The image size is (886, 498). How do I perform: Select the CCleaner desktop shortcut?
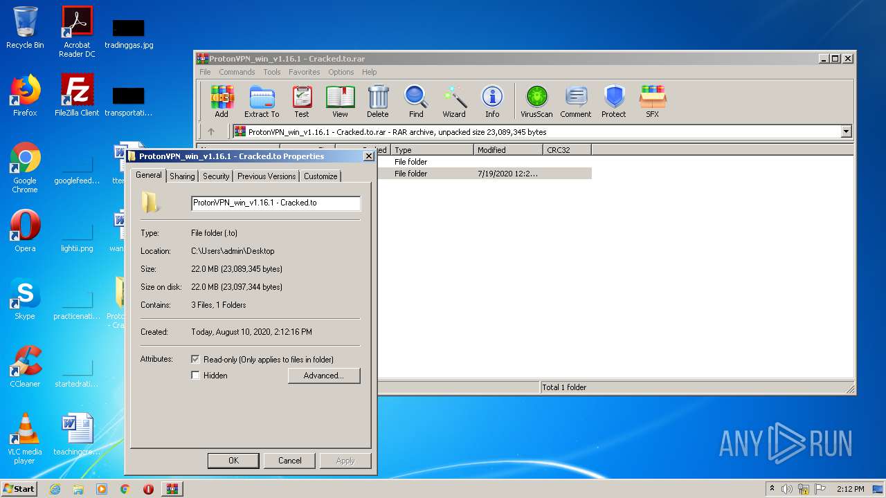[25, 367]
